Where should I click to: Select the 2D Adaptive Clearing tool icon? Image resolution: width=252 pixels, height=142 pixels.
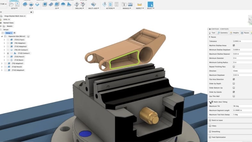click(25, 4)
